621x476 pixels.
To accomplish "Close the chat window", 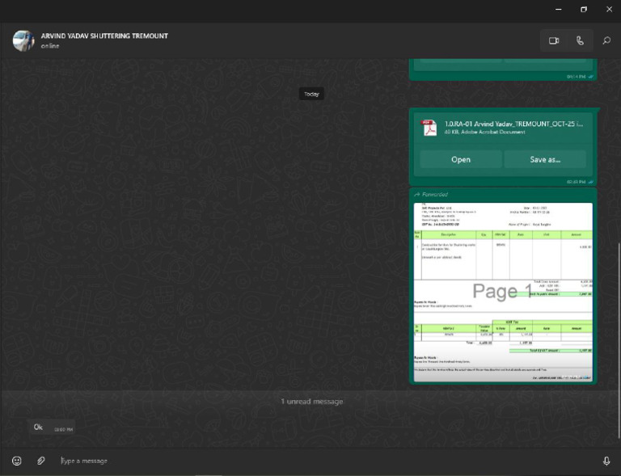I will click(609, 9).
